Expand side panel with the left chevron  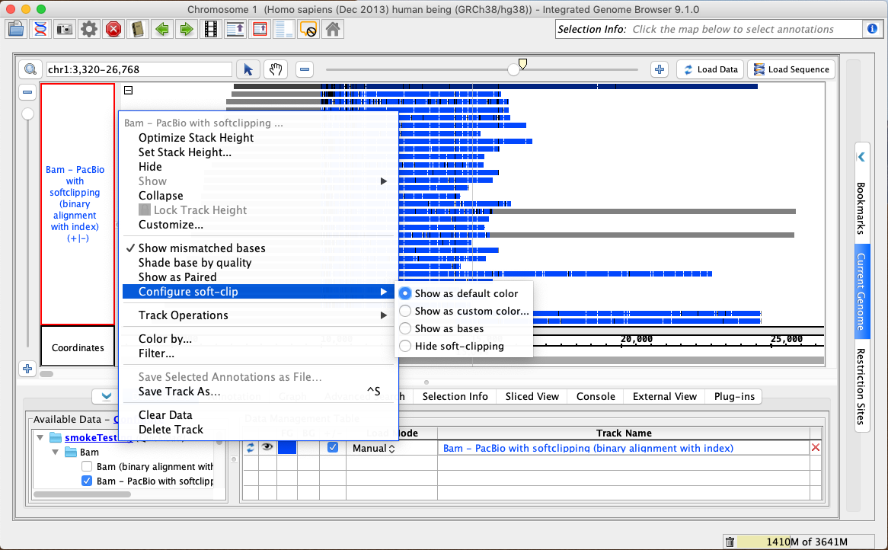tap(861, 157)
